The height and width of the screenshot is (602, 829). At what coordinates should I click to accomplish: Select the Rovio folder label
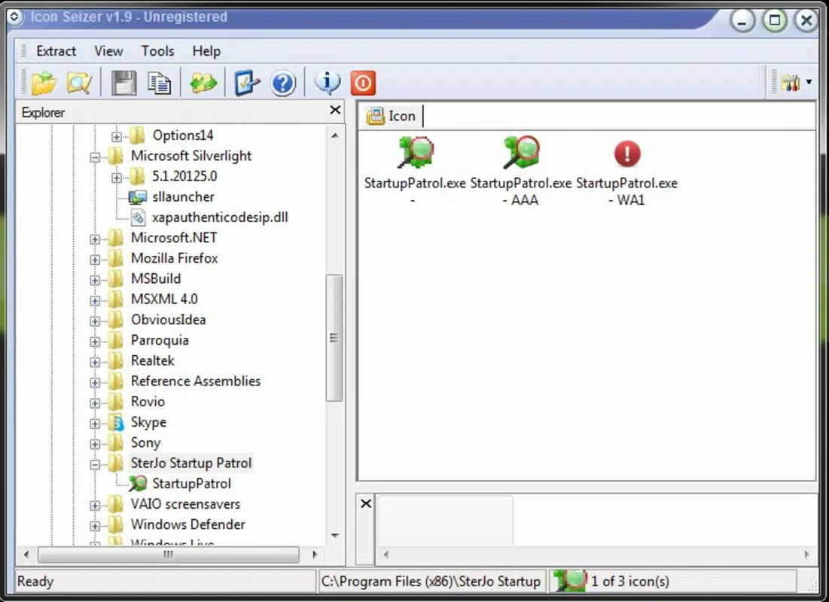(148, 402)
